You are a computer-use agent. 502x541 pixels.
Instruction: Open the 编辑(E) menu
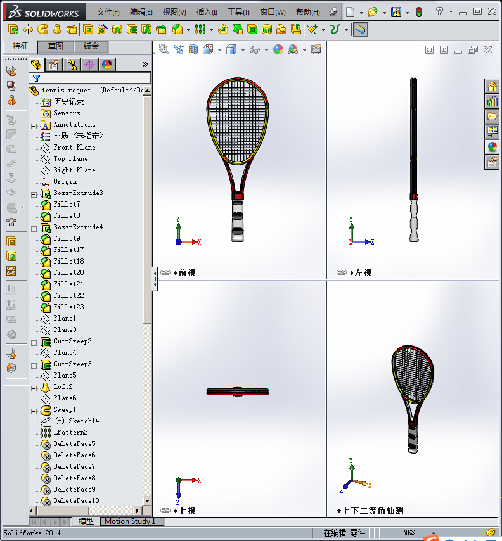tap(141, 12)
